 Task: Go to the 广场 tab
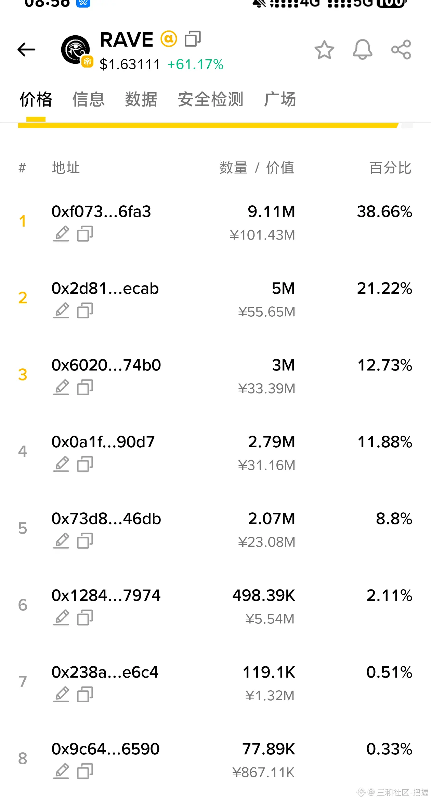280,99
